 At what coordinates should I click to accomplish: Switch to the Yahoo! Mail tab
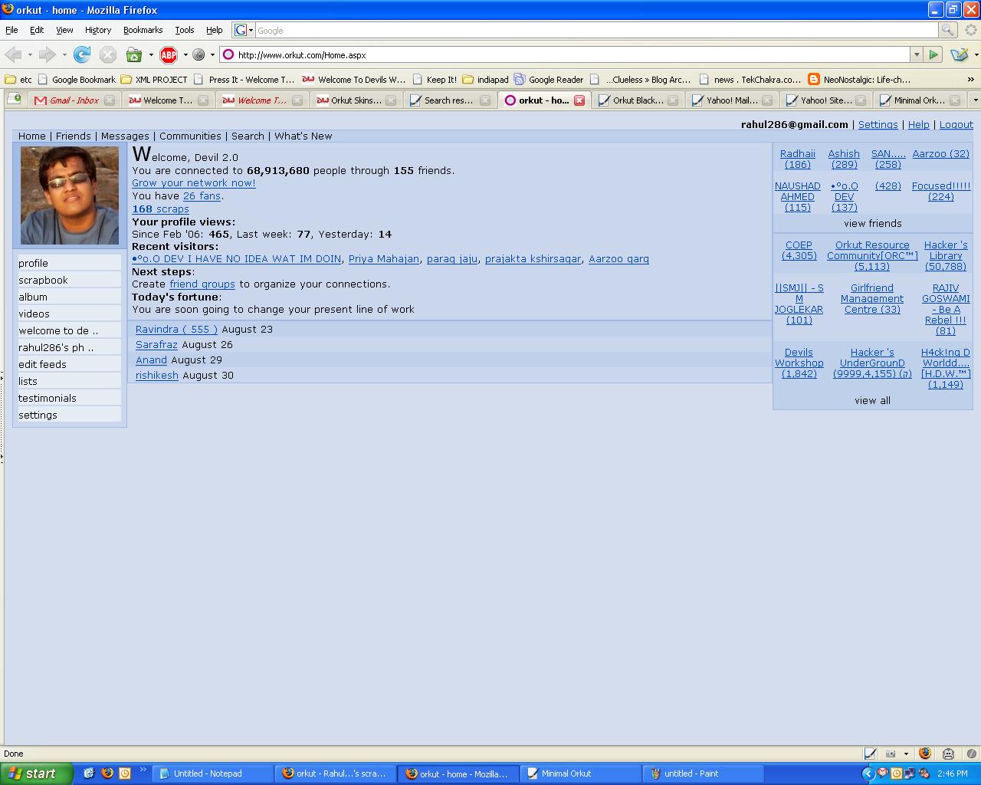732,100
